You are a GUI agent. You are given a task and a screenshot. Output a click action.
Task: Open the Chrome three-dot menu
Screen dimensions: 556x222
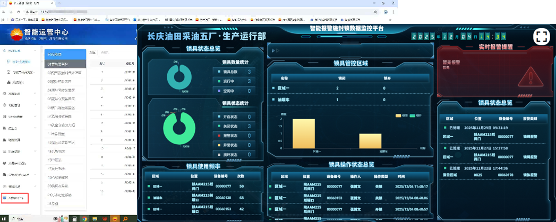[x=394, y=12]
